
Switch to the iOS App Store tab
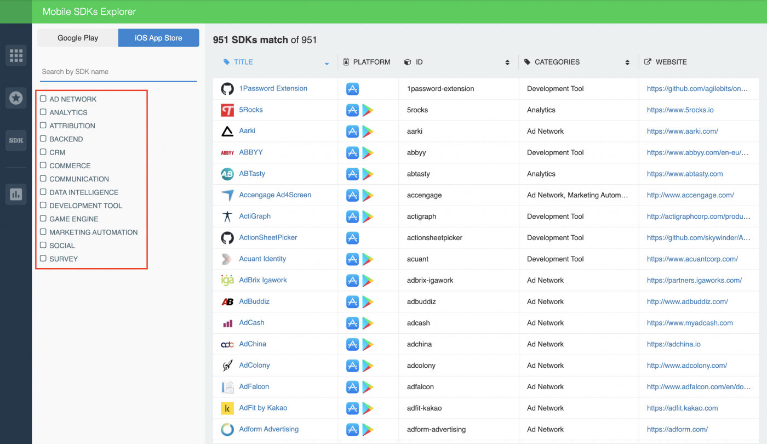point(158,38)
